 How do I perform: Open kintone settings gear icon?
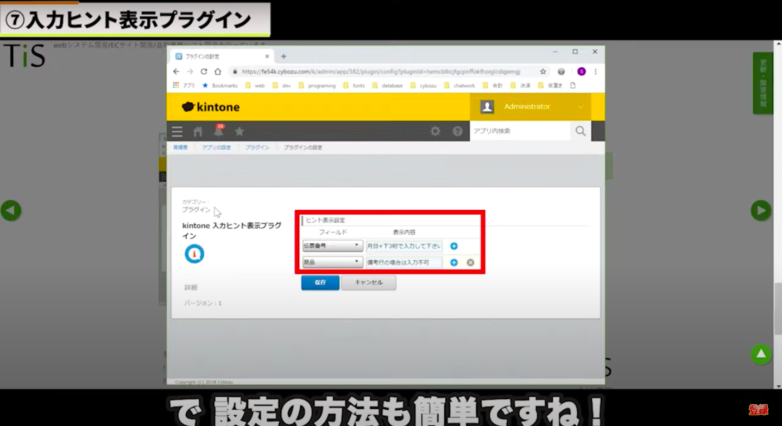[435, 131]
